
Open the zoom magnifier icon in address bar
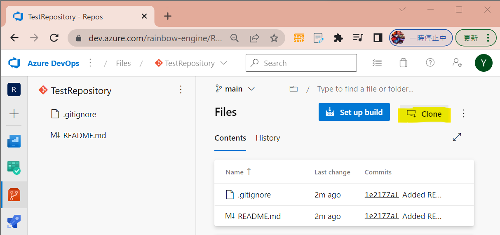coord(235,38)
